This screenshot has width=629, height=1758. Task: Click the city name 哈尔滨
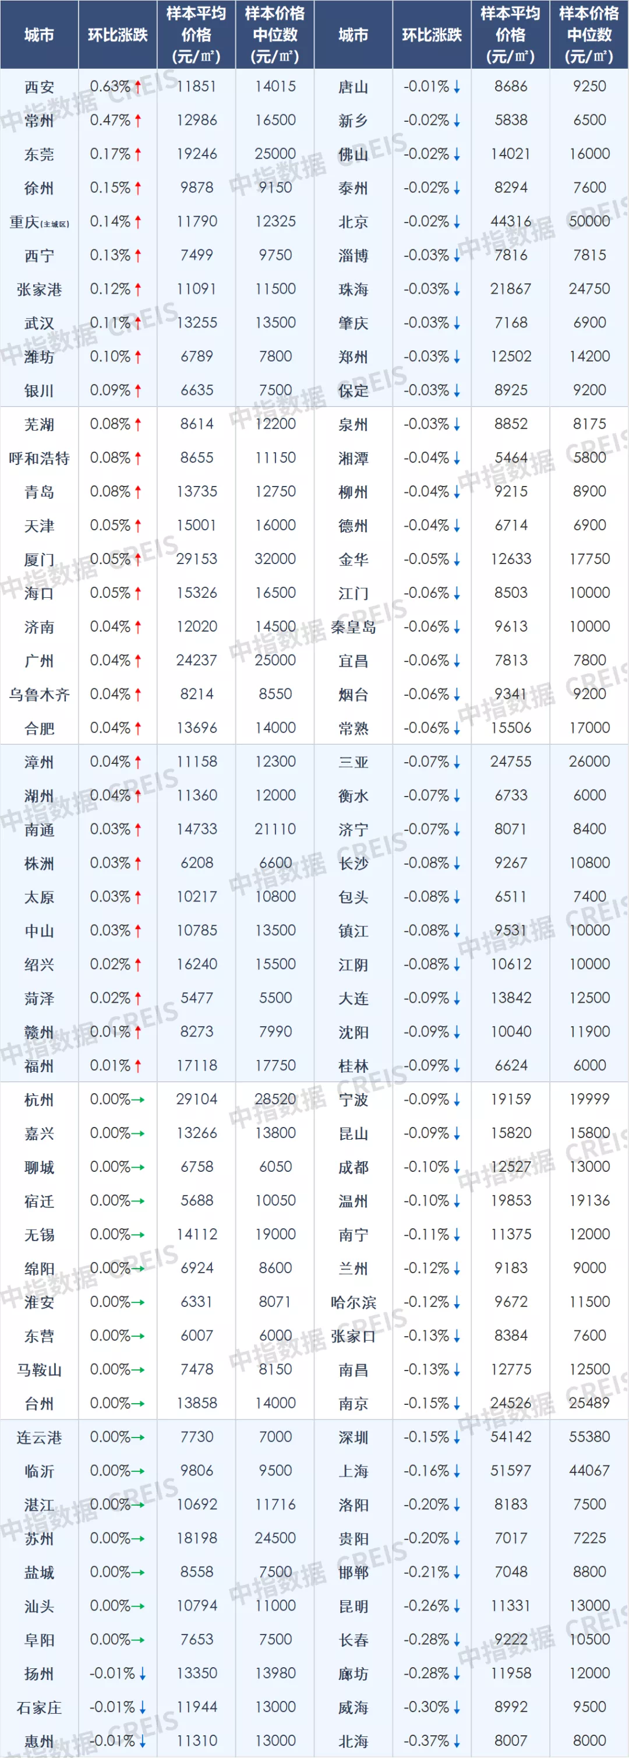click(x=354, y=1302)
